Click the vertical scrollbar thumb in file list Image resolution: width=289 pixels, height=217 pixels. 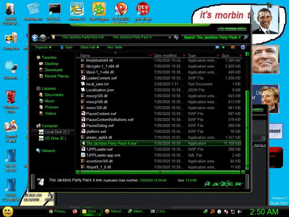pyautogui.click(x=247, y=128)
